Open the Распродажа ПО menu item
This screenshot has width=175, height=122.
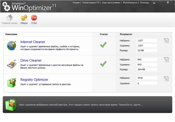pyautogui.click(x=91, y=3)
